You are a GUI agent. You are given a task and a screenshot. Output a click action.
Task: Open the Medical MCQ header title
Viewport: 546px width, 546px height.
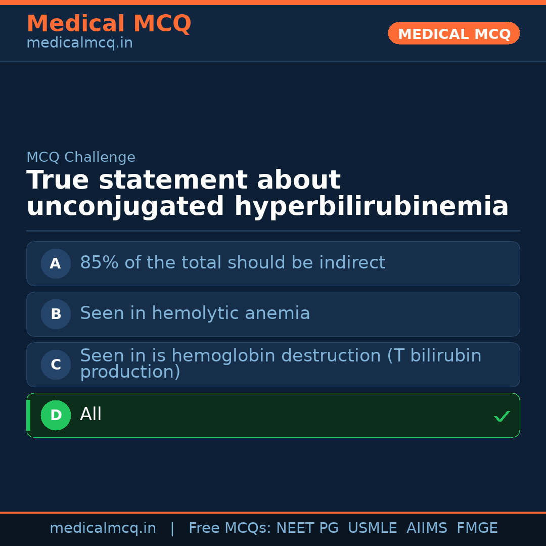coord(109,24)
